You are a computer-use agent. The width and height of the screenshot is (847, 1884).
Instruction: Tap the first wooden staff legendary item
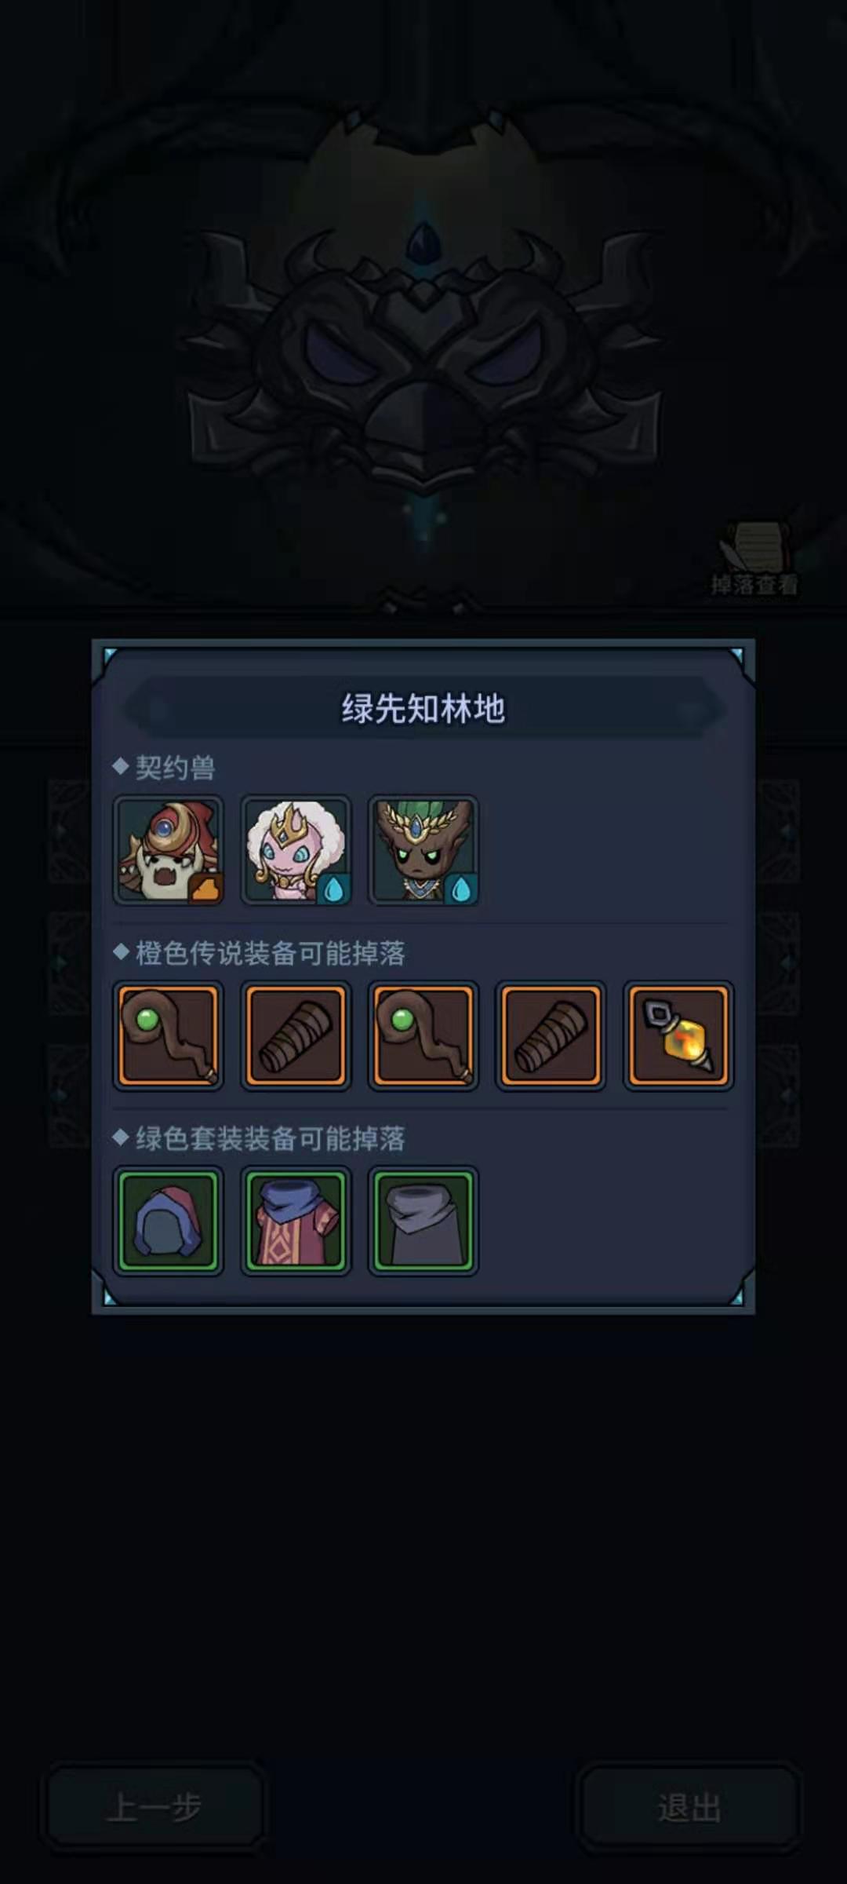click(169, 1036)
